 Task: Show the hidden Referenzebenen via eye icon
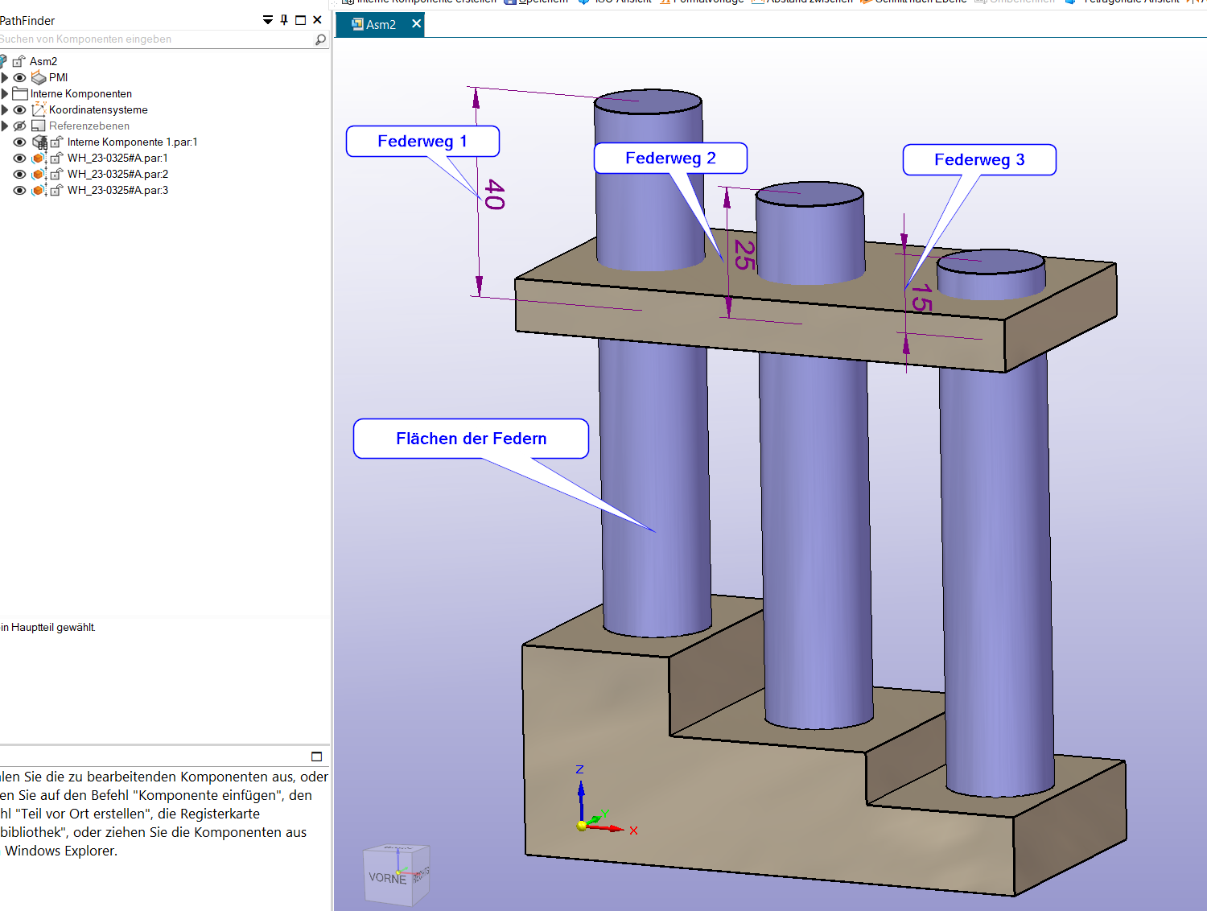(19, 126)
